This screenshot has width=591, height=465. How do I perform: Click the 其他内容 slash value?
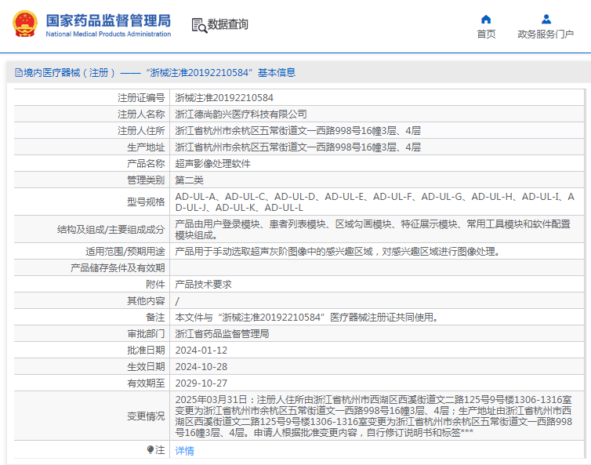click(x=177, y=301)
